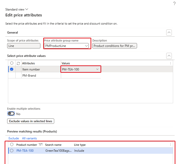Select the Item number attribute cell
179x164 pixels.
[x=41, y=69]
